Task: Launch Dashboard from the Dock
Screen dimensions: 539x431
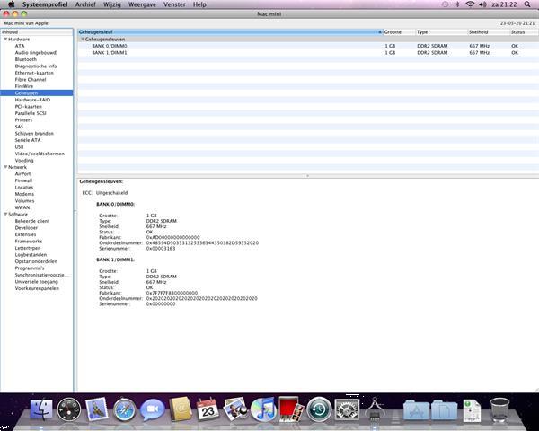Action: [69, 409]
